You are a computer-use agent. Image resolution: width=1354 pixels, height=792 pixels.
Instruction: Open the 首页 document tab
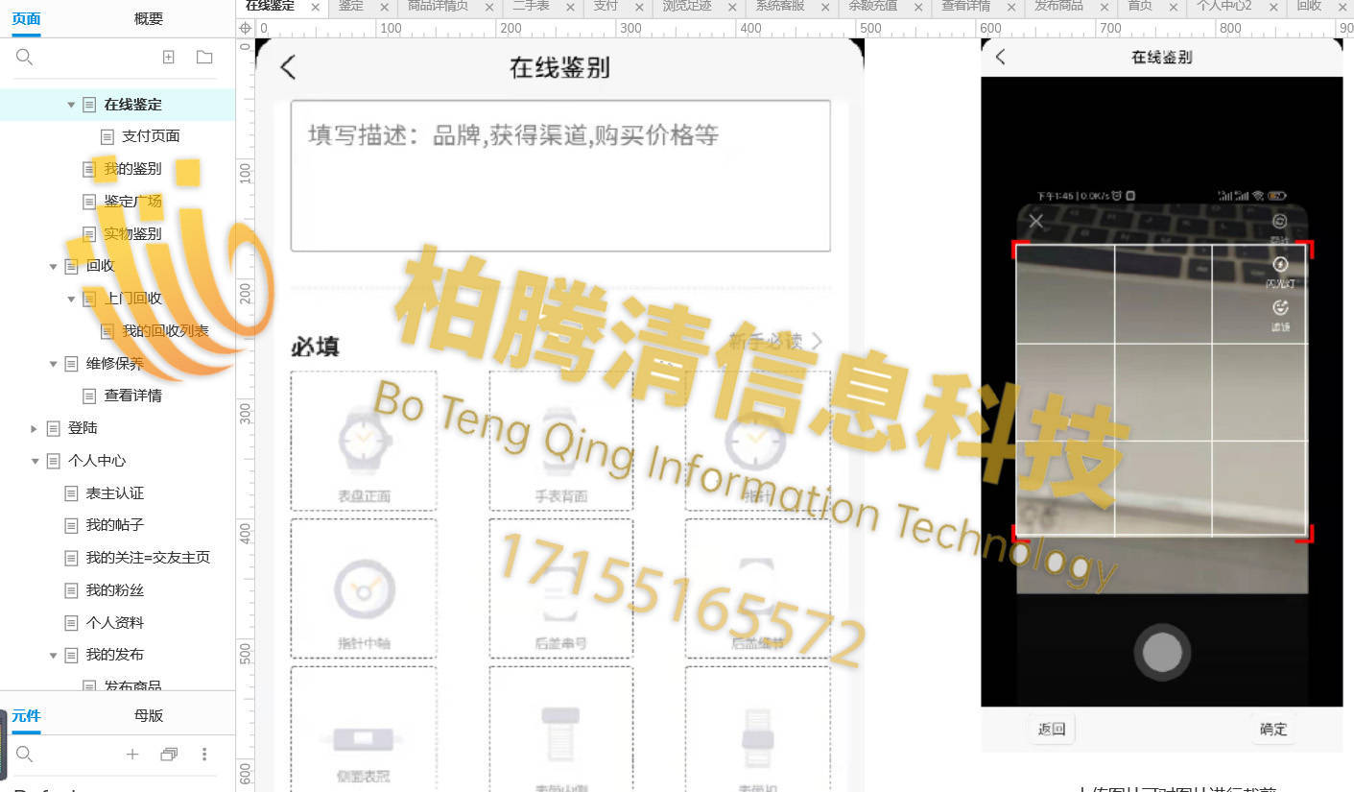pyautogui.click(x=1140, y=6)
